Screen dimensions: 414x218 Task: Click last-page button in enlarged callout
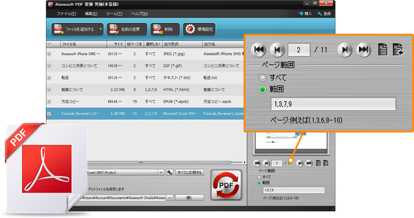363,50
